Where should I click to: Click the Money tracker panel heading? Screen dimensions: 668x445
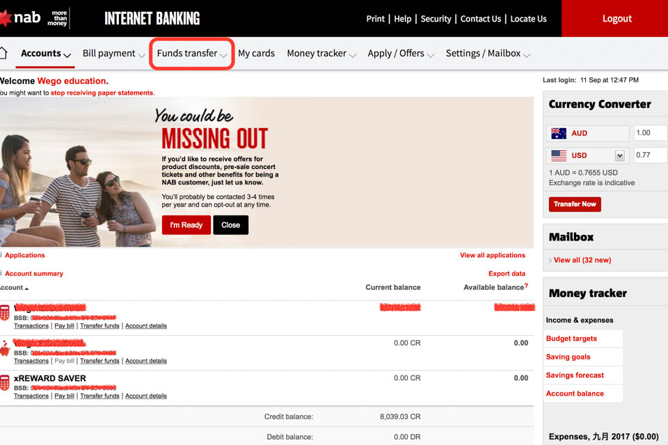(587, 293)
